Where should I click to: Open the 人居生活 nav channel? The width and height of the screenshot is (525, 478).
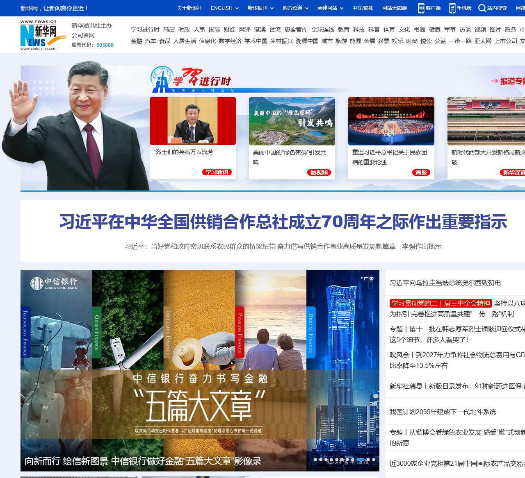185,41
